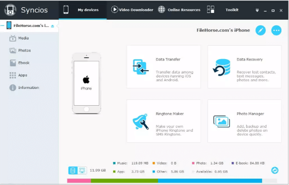Viewport: 289px width, 185px height.
Task: Click the FileHorse.com's iPhone heading
Action: (223, 30)
